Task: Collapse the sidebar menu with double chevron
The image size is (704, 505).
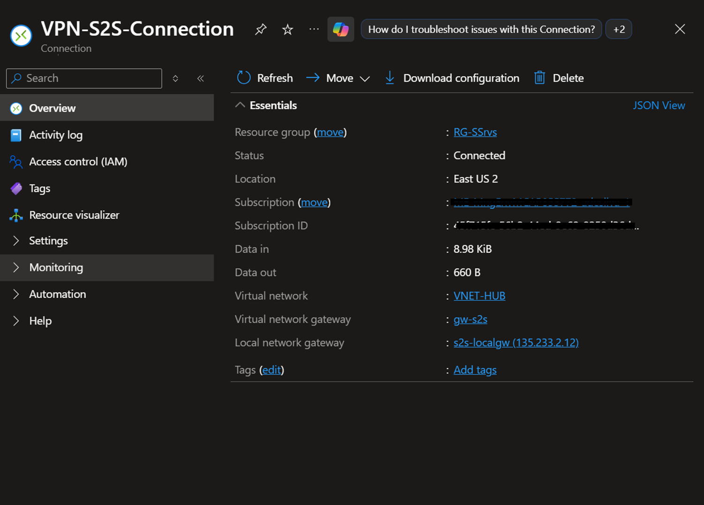Action: 201,78
